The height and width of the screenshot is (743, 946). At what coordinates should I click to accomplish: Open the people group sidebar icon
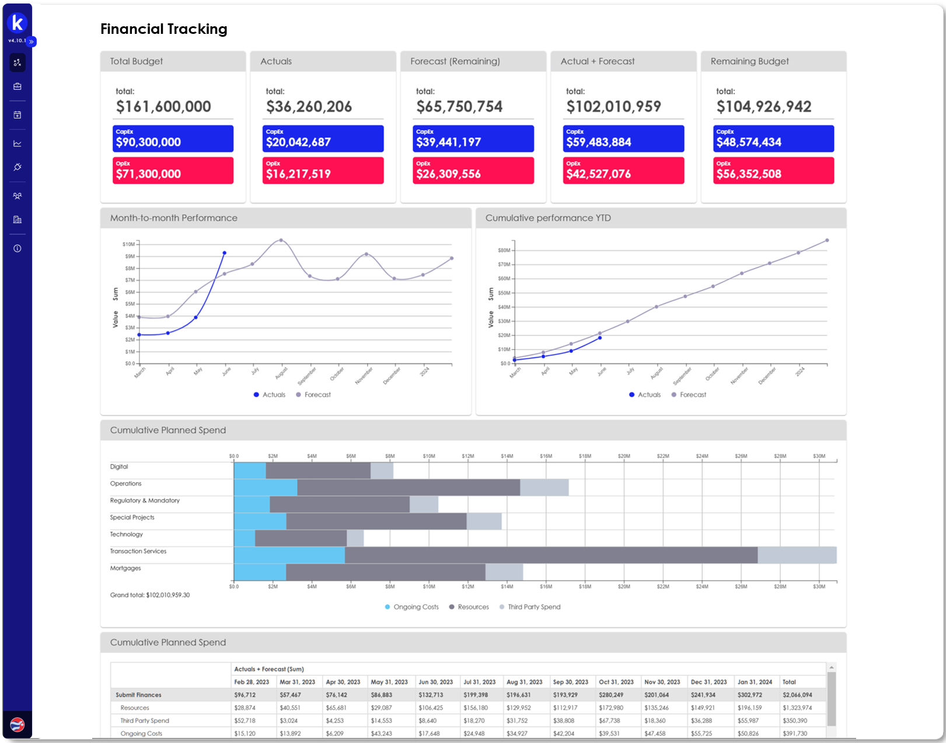pos(18,196)
